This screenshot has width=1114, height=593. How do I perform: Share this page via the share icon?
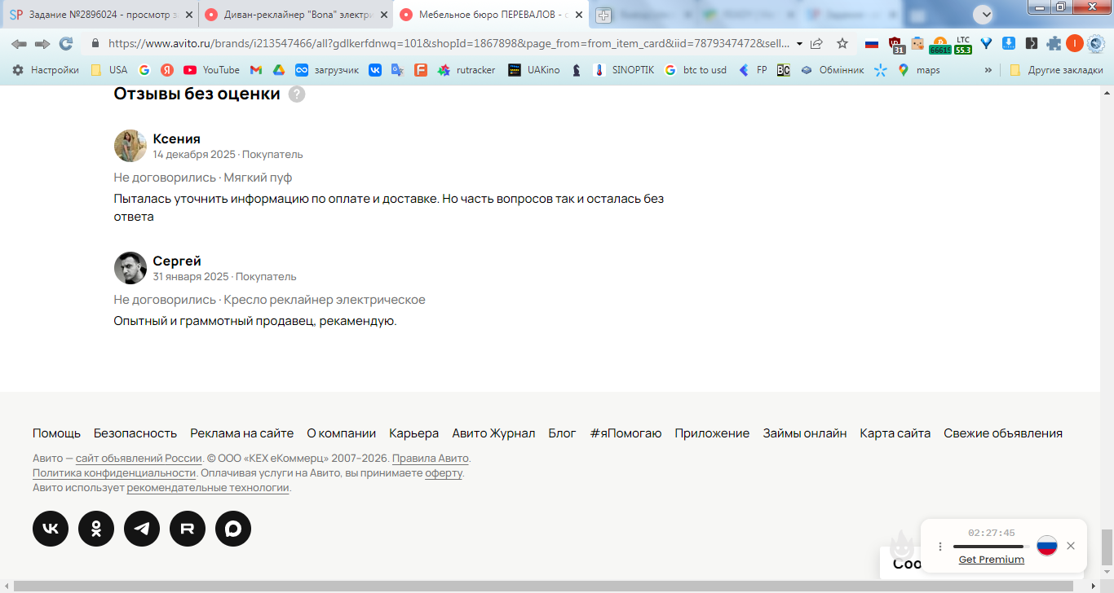pos(816,44)
